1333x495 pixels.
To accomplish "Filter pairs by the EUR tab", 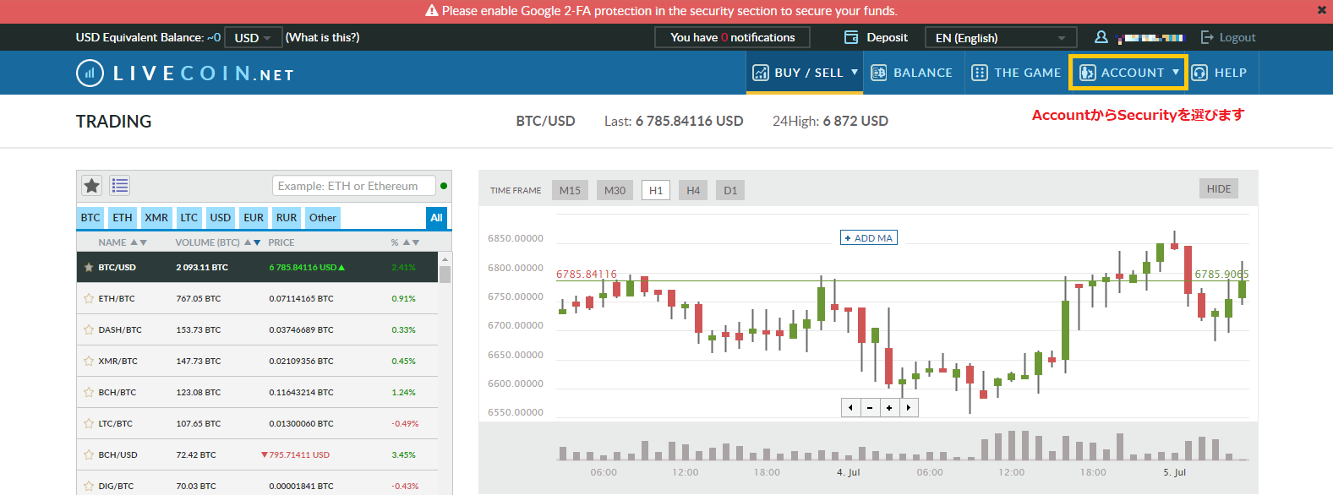I will click(x=254, y=217).
